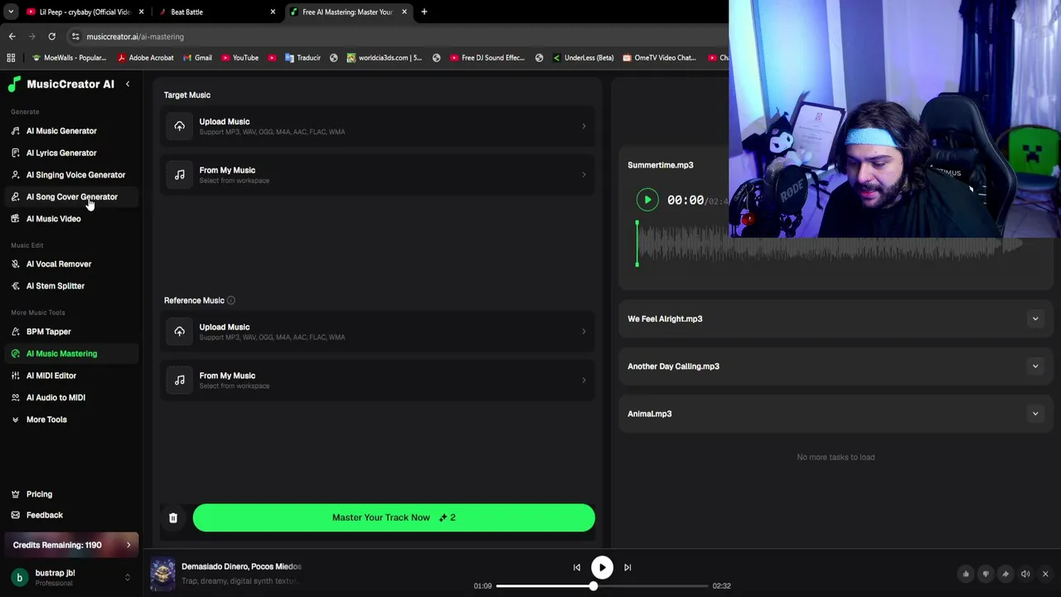Select the BPM Tapper icon

[15, 332]
